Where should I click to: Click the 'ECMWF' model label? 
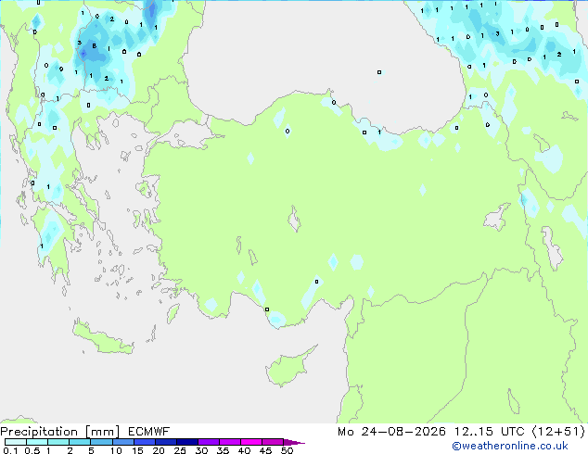148,432
